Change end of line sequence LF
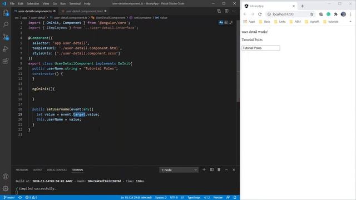Screen dimensions: 356x200 pos(182,198)
